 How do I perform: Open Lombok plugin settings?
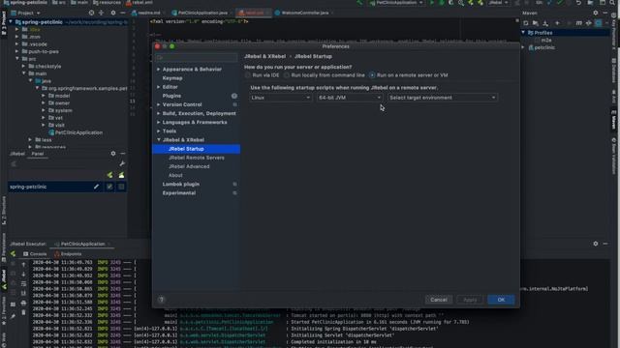click(181, 185)
